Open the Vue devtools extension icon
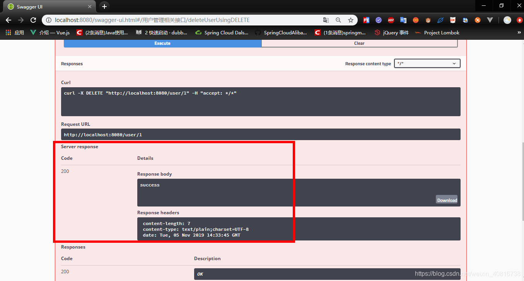Screen dimensions: 524x281 pos(490,20)
